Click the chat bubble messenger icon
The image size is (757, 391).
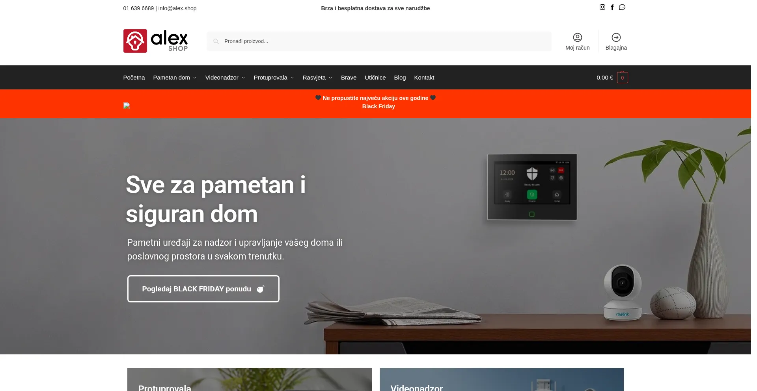click(x=622, y=7)
